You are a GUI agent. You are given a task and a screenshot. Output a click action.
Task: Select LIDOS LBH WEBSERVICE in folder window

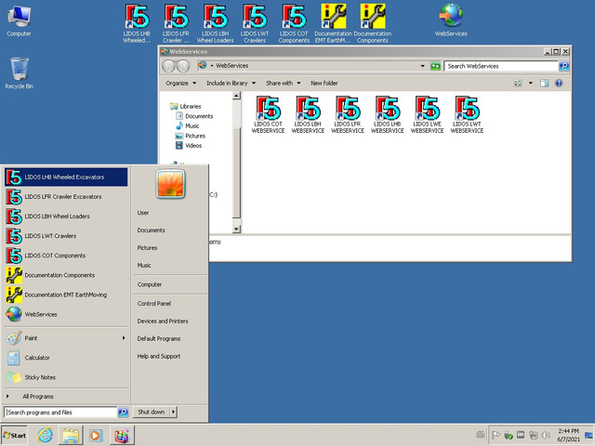tap(308, 114)
